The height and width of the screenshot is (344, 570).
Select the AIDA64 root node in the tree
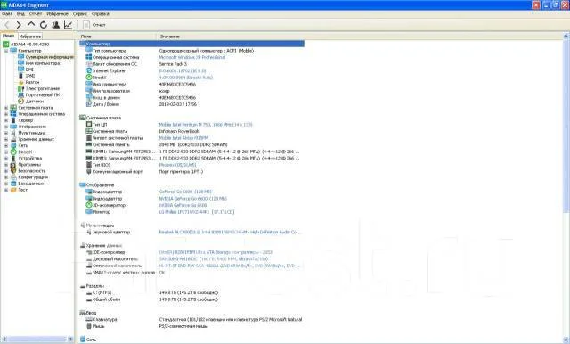tap(29, 45)
